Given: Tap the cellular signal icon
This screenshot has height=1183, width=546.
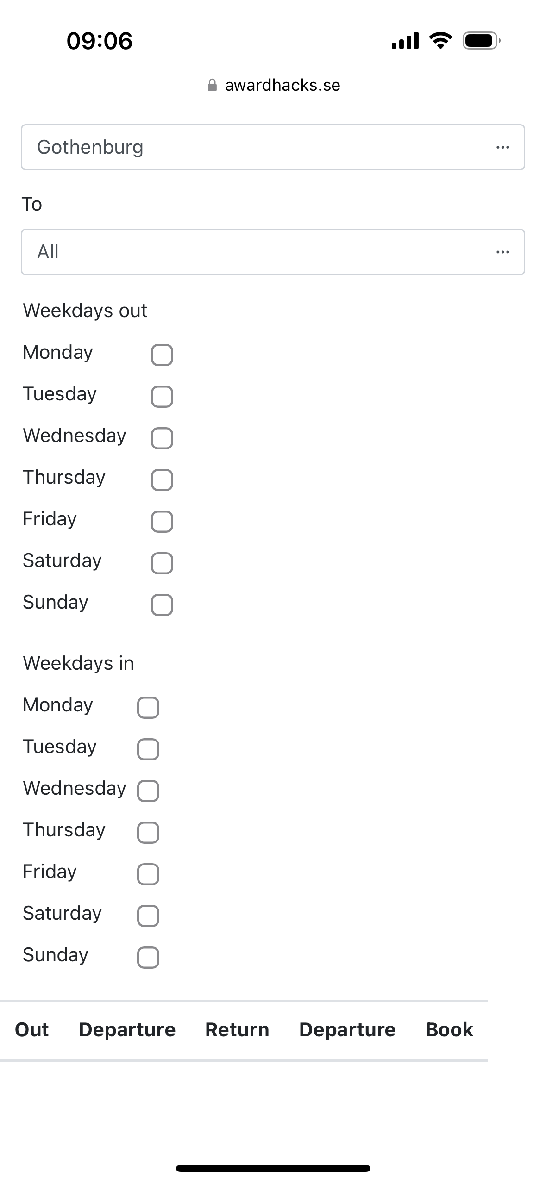Looking at the screenshot, I should 405,41.
